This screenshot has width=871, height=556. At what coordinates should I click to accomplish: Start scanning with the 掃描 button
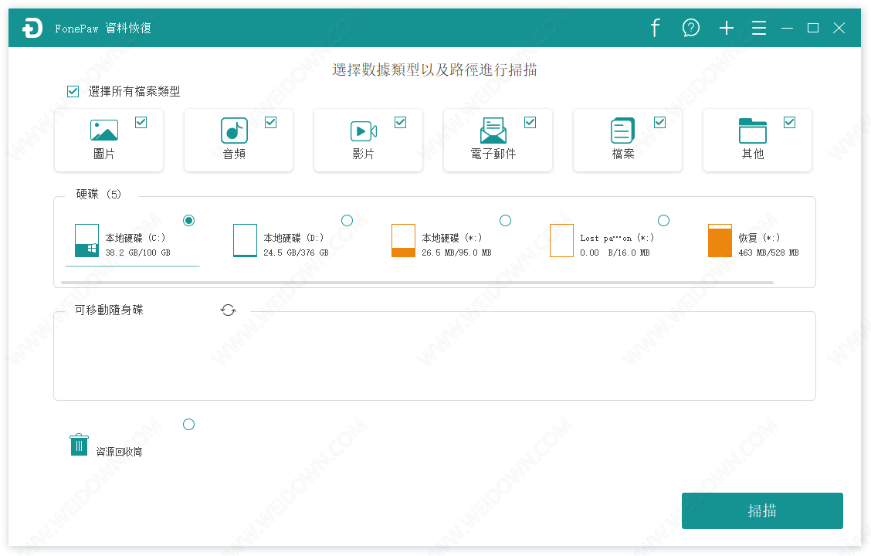tap(761, 510)
